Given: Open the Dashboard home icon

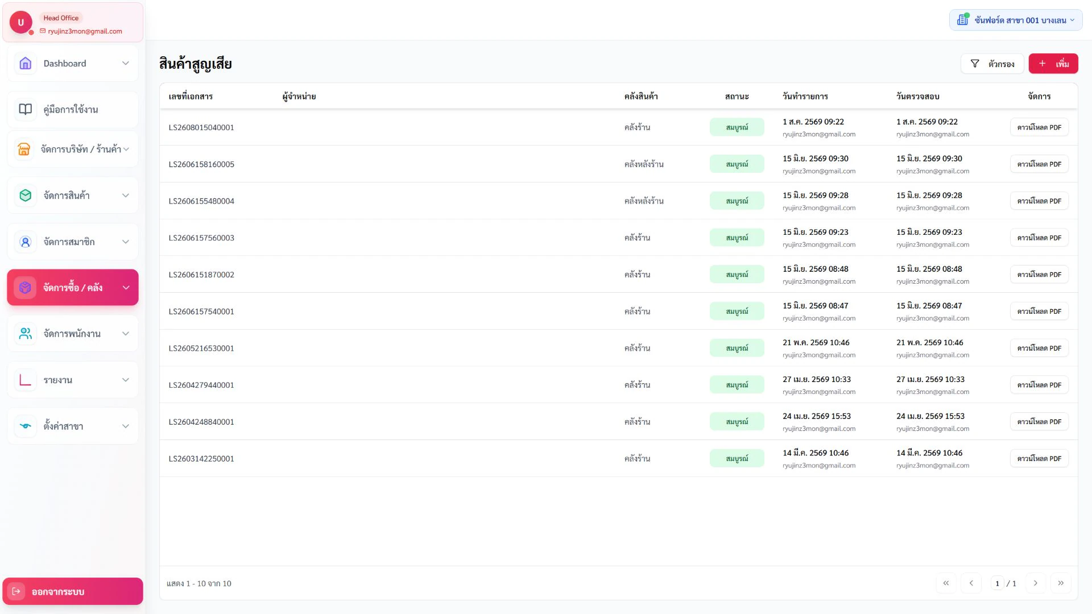Looking at the screenshot, I should coord(26,63).
